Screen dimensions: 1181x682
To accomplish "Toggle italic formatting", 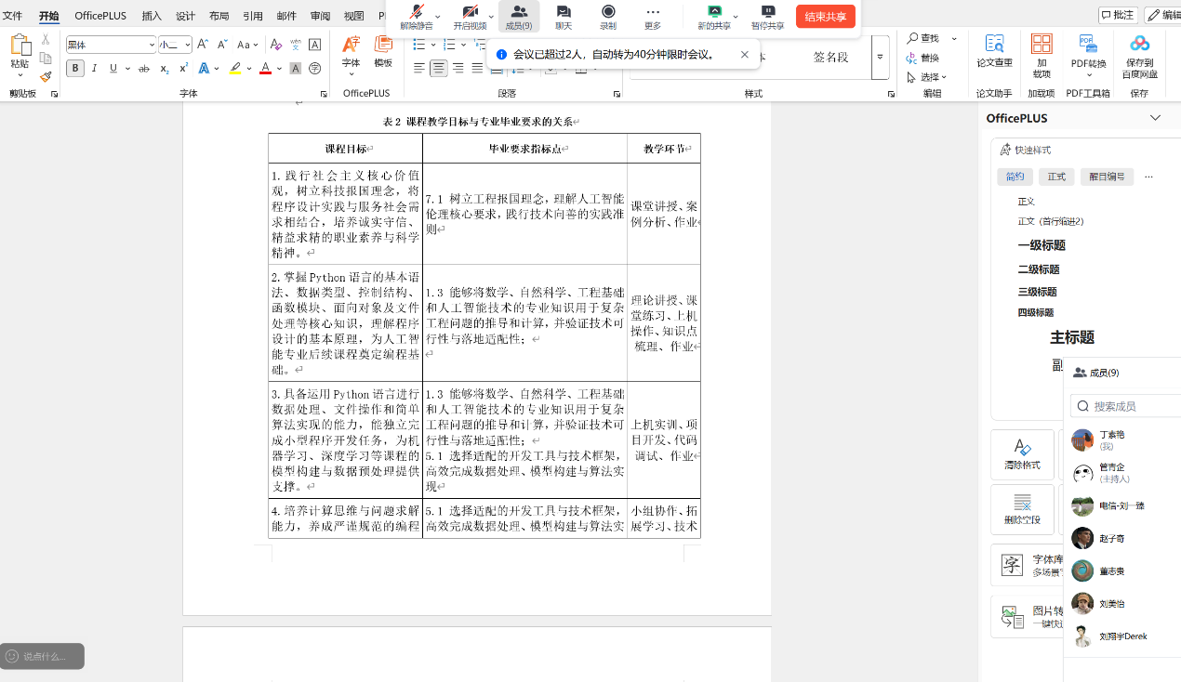I will [95, 68].
